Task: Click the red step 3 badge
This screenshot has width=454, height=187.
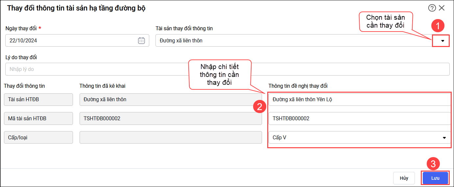Action: [433, 164]
